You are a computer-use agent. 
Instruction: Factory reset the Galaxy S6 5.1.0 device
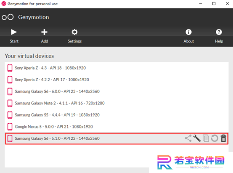214,138
